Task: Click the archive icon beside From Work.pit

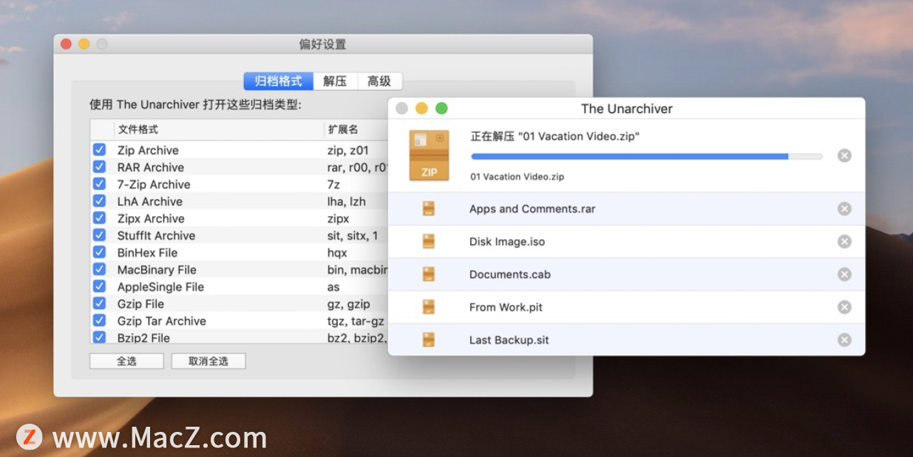Action: pyautogui.click(x=429, y=307)
